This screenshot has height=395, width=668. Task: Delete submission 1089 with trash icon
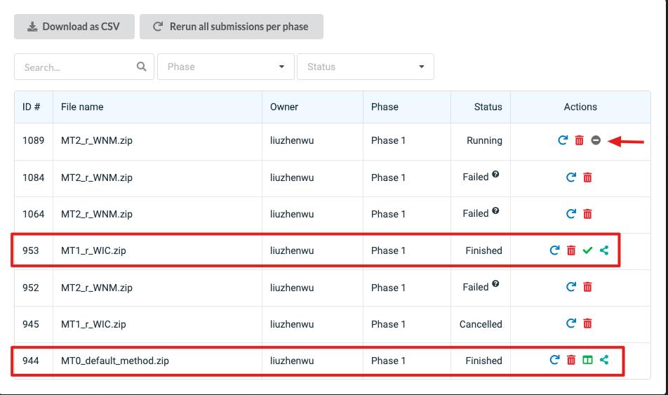pyautogui.click(x=580, y=140)
